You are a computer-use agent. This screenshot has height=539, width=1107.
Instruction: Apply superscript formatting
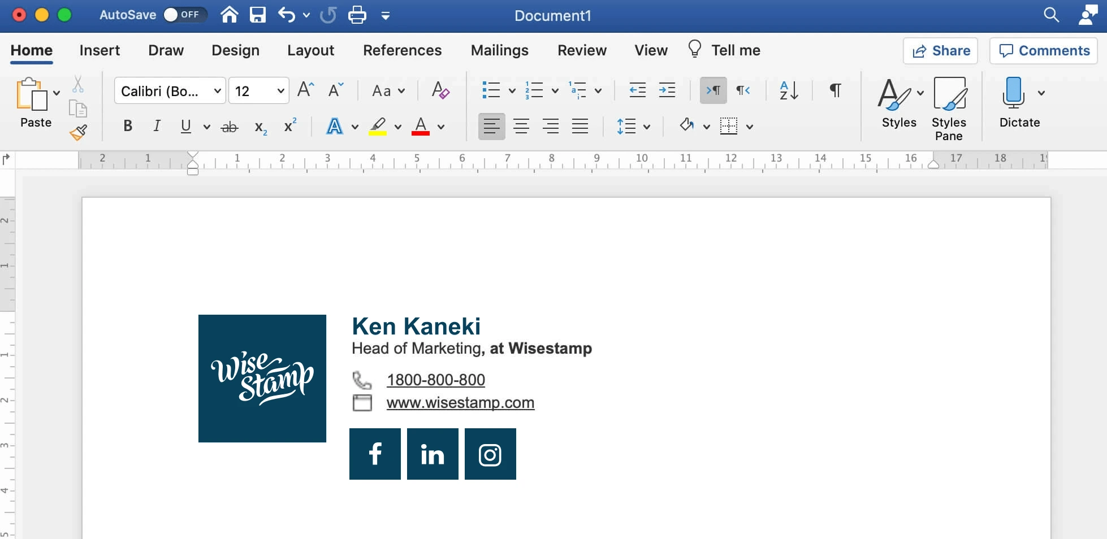point(289,125)
